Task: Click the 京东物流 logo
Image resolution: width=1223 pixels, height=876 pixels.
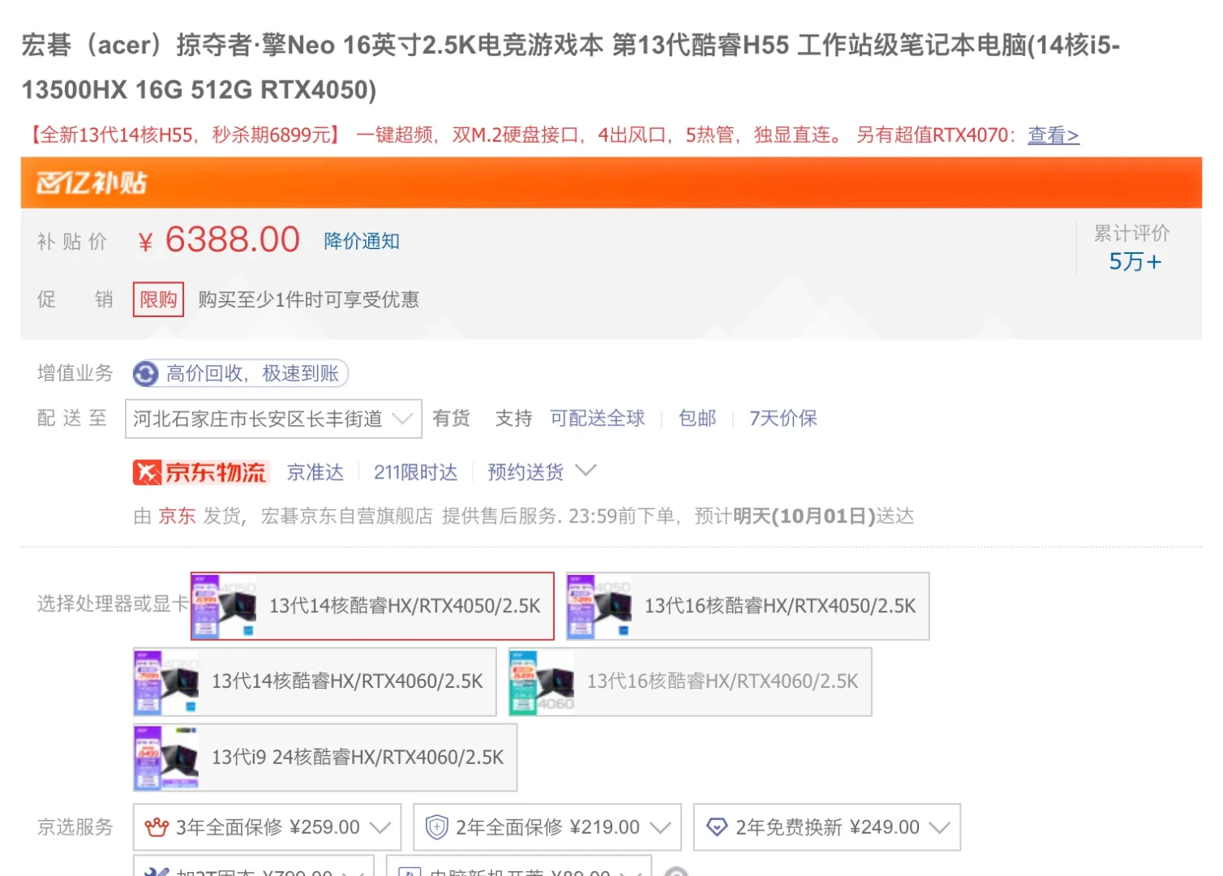Action: (200, 472)
